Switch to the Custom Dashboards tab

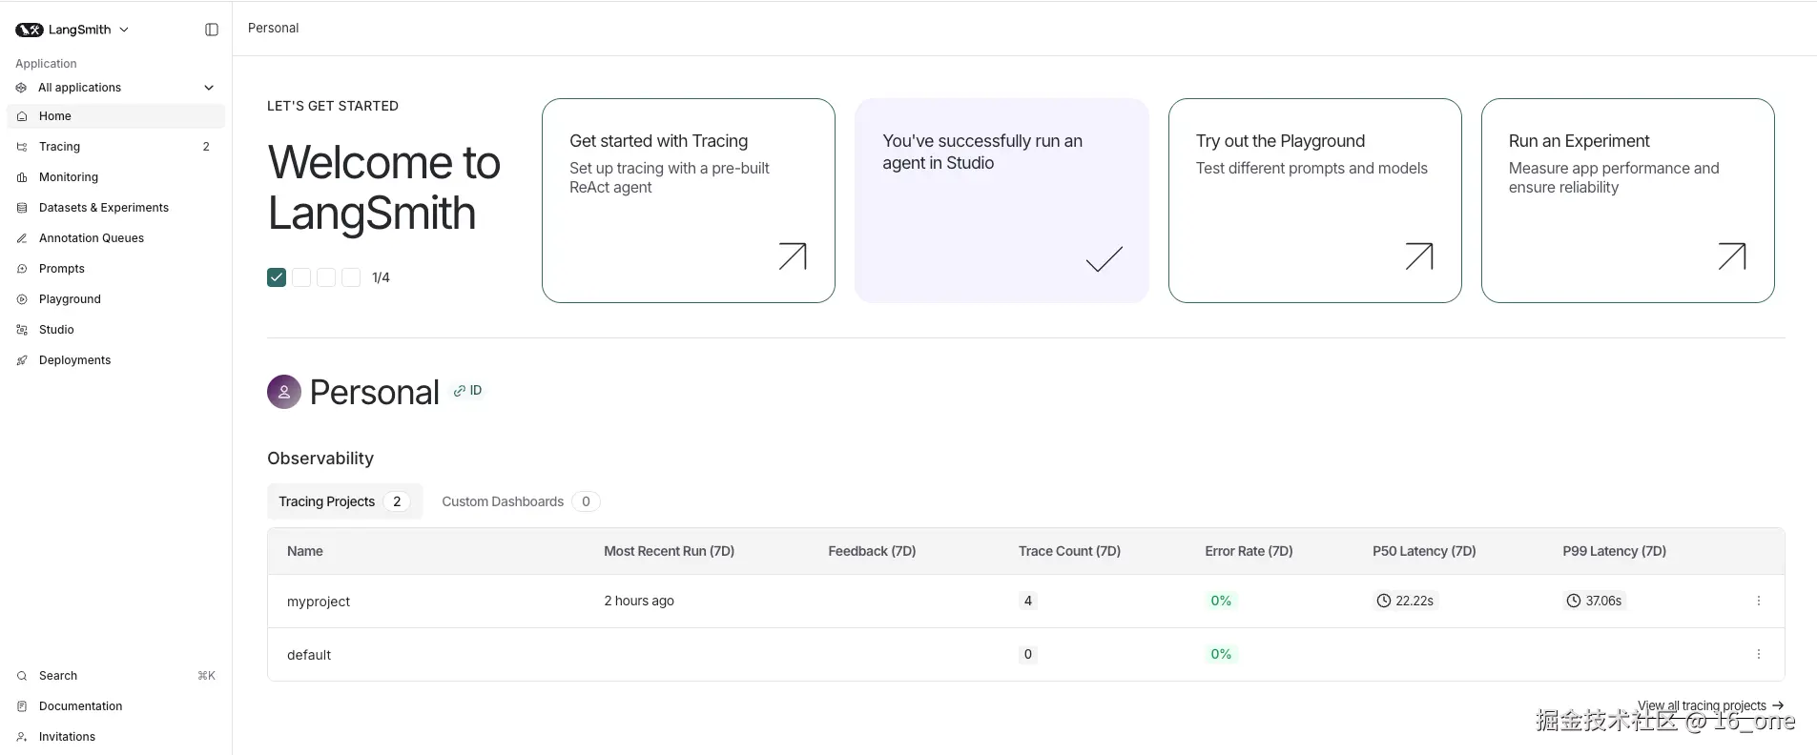pos(520,501)
